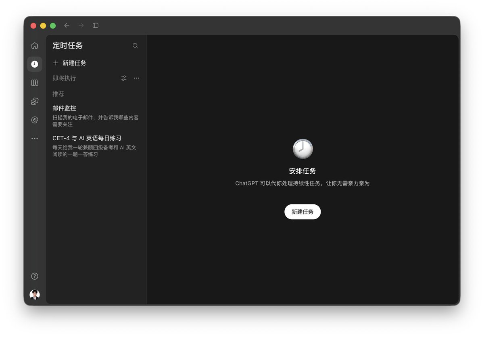Click the 定时任务 panel title
This screenshot has height=337, width=484.
pyautogui.click(x=67, y=46)
